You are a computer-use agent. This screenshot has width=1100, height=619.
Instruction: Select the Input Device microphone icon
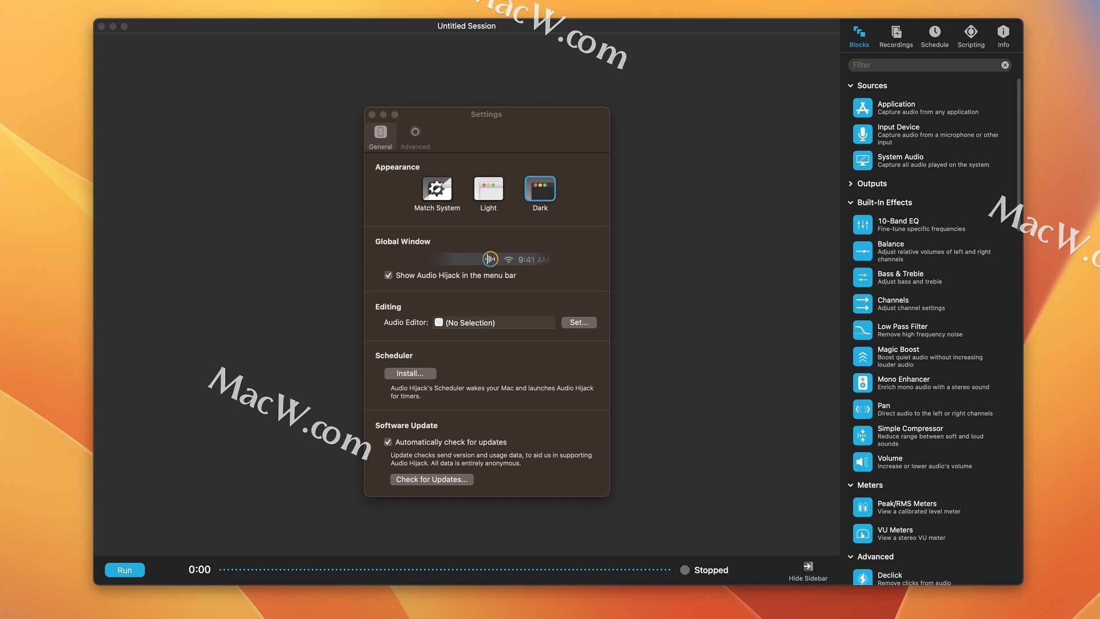point(862,134)
